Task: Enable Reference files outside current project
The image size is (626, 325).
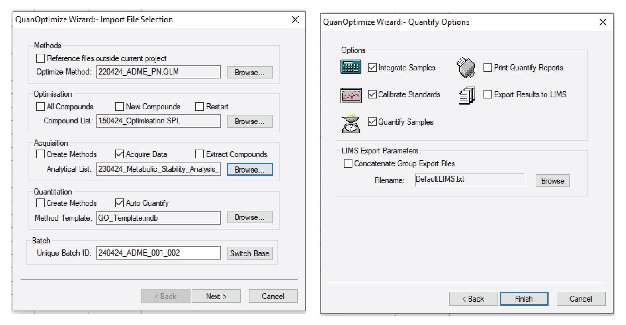Action: point(40,58)
